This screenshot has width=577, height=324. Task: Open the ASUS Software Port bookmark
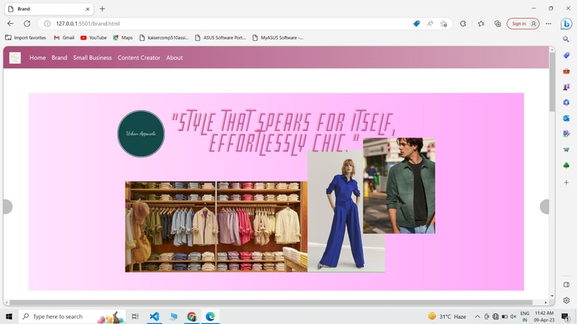coord(220,37)
